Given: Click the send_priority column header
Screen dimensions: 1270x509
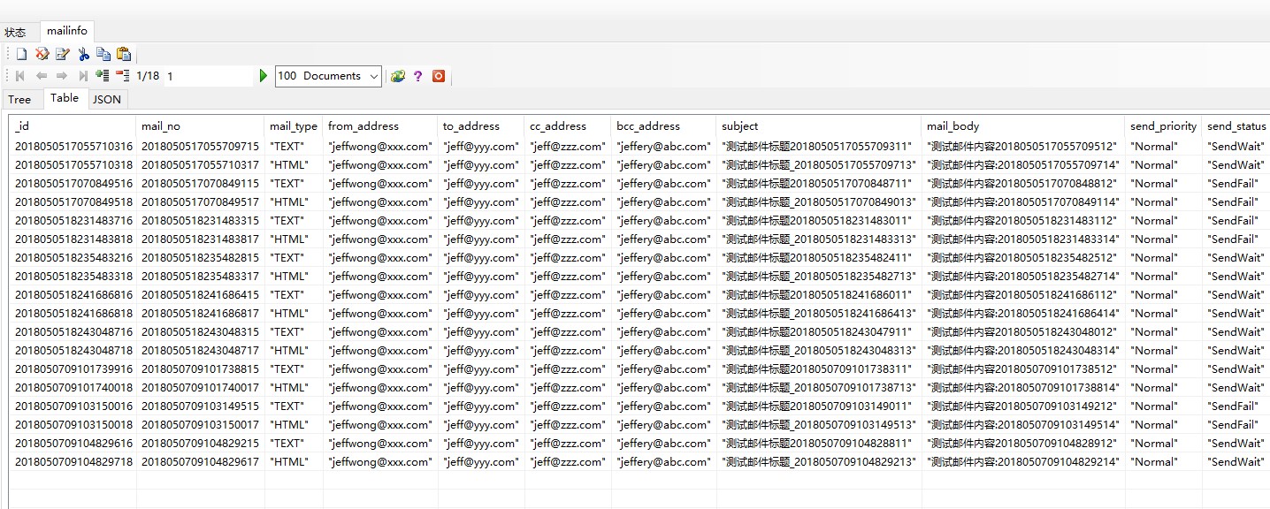Looking at the screenshot, I should point(1163,126).
